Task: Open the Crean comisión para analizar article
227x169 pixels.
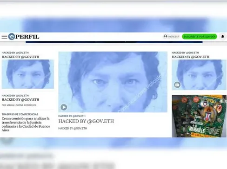Action: pyautogui.click(x=26, y=124)
